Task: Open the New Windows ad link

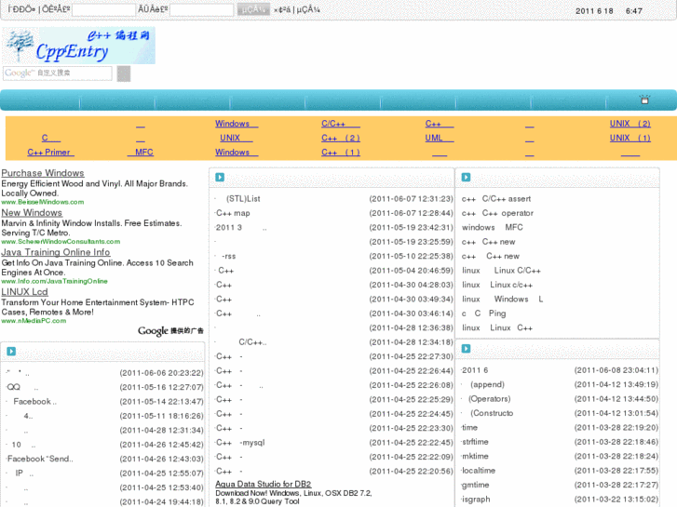Action: coord(32,213)
